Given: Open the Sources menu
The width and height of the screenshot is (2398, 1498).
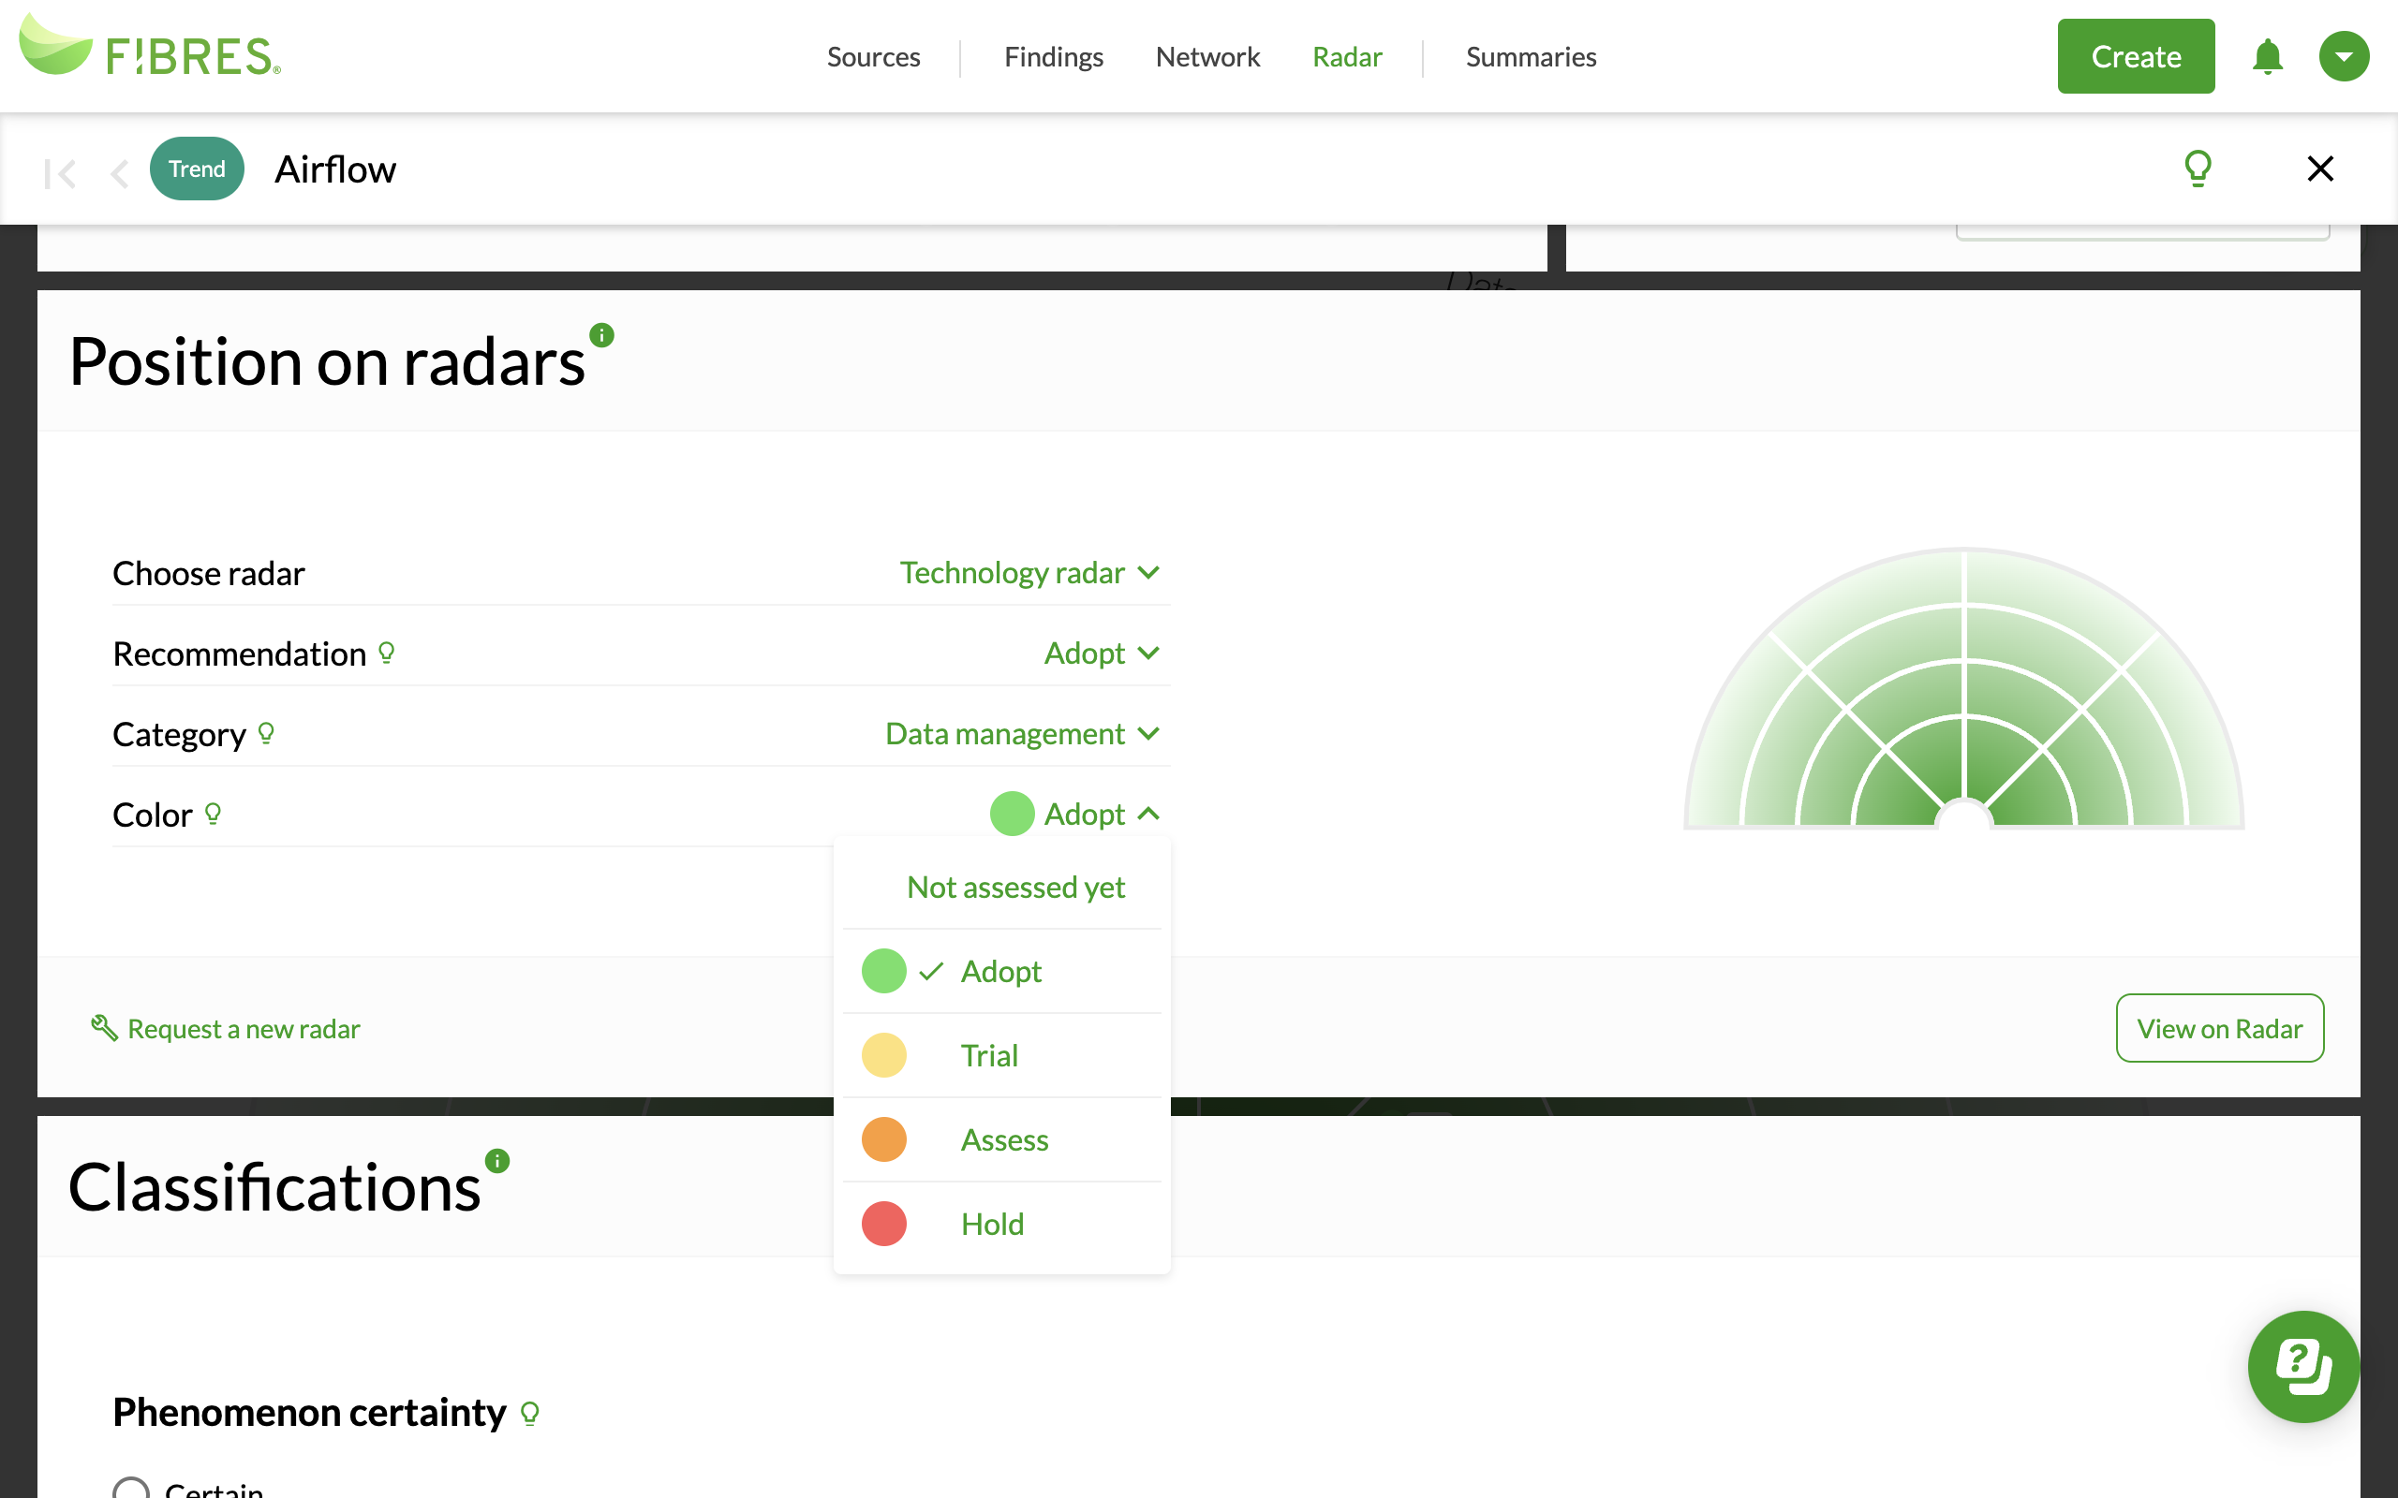Looking at the screenshot, I should pos(873,56).
